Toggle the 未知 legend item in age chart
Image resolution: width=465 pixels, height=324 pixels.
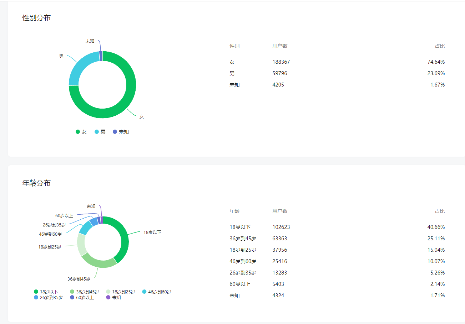[x=113, y=298]
